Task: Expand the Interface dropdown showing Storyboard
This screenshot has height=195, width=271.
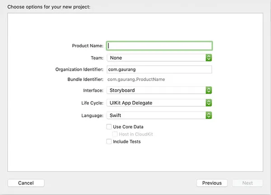Action: [x=156, y=90]
